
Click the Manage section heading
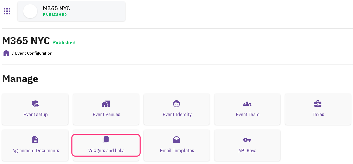tap(20, 79)
